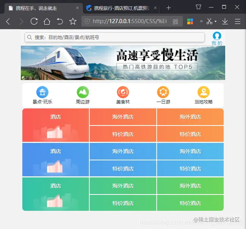Screen dimensions: 246x229
Task: Close the 携程旅行-酒店预订 tab
Action: [x=155, y=8]
